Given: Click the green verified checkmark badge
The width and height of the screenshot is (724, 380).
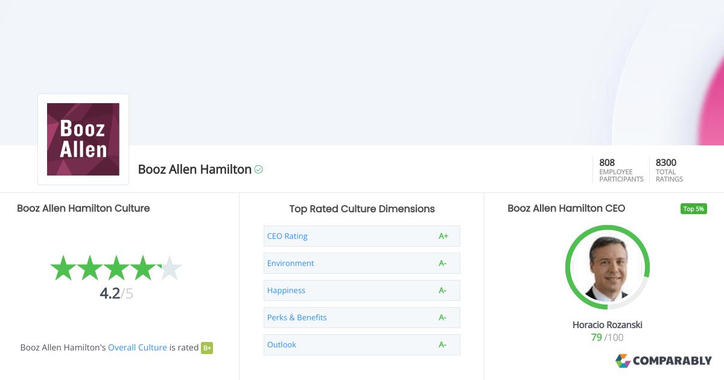Looking at the screenshot, I should click(x=259, y=169).
